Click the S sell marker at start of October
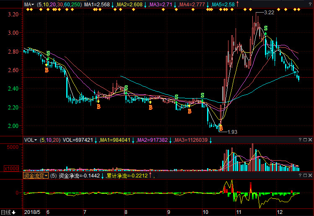 pos(202,95)
